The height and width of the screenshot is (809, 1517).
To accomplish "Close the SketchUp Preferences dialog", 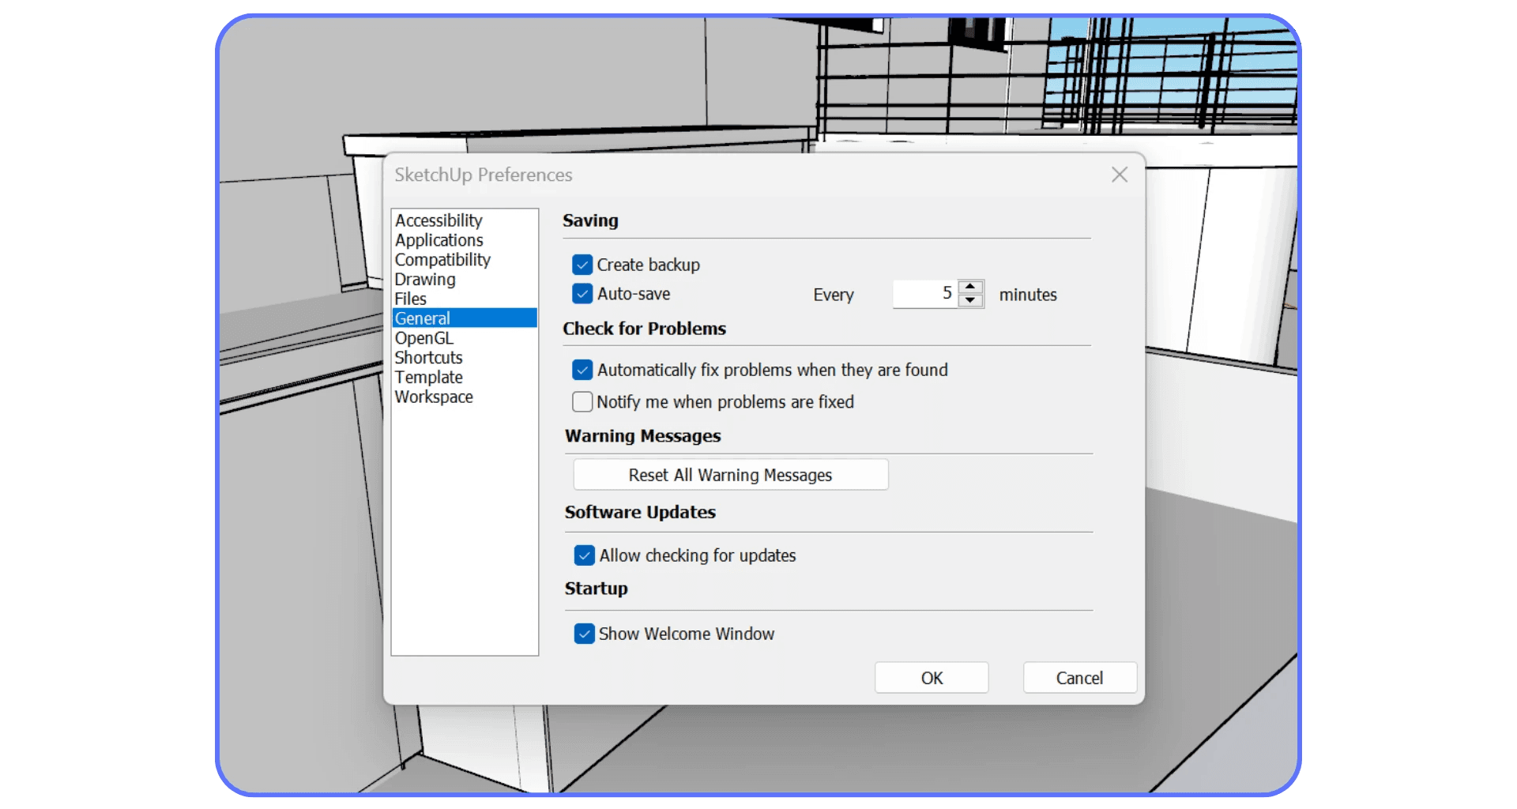I will [x=1119, y=175].
